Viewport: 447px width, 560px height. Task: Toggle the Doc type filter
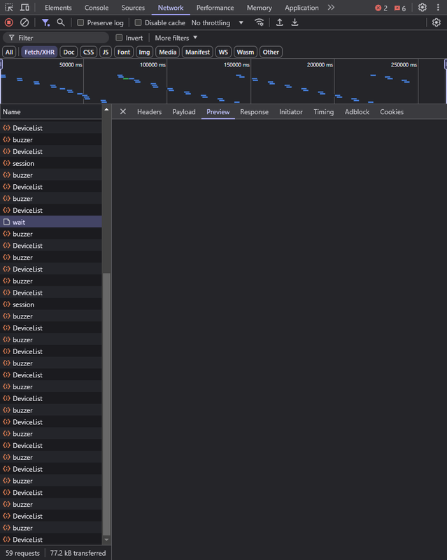69,52
